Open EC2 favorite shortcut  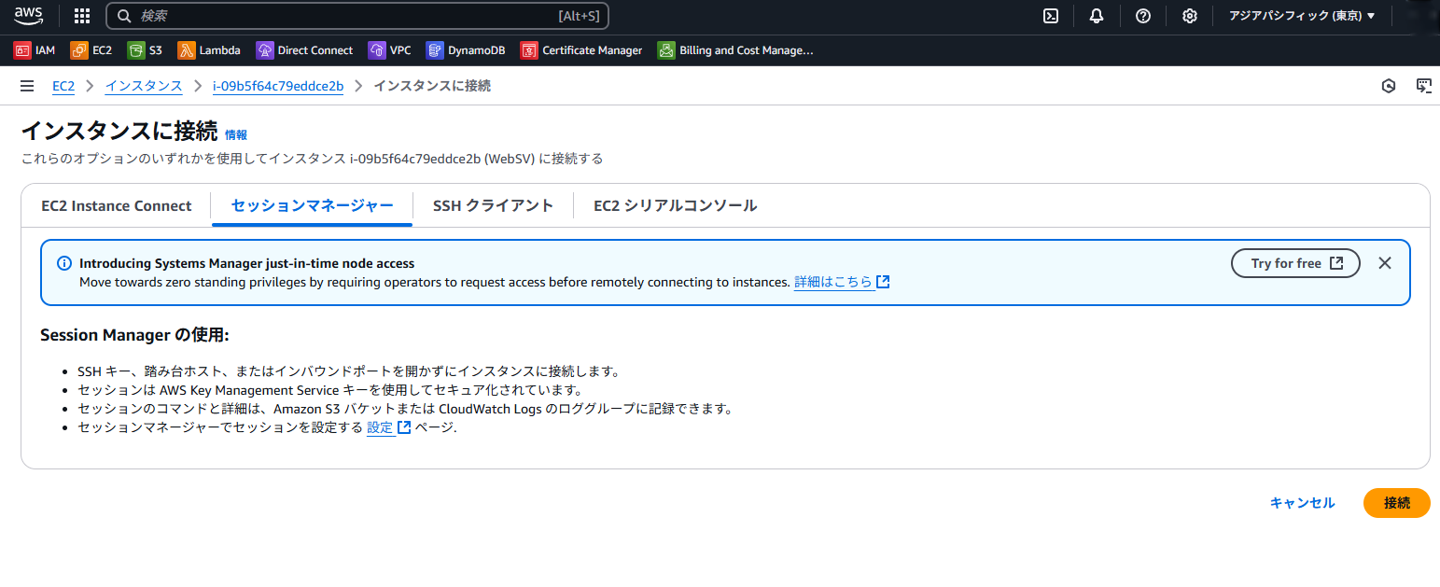click(91, 50)
